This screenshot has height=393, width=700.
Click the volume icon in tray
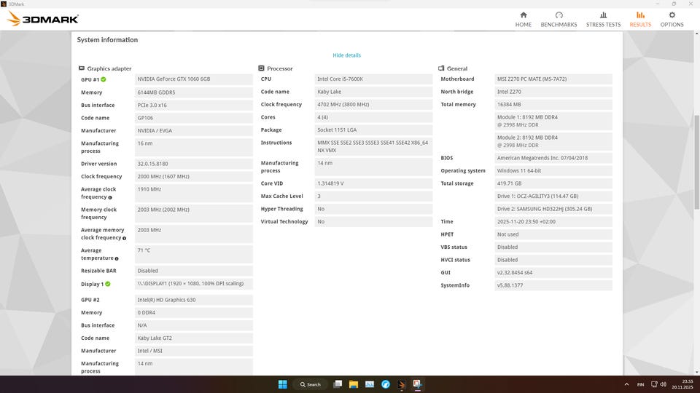tap(663, 384)
